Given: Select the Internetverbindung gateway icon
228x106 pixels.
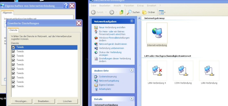Looking at the screenshot, I should pyautogui.click(x=157, y=33).
